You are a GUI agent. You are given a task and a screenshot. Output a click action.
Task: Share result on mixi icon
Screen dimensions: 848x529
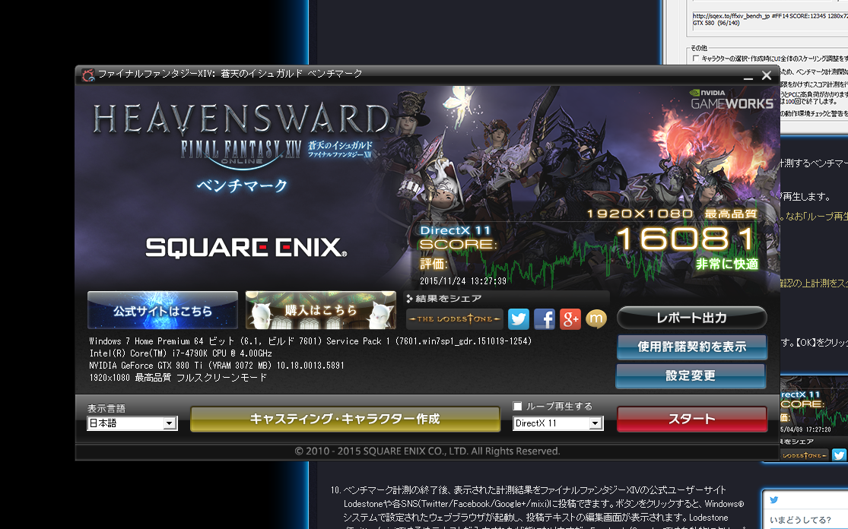click(596, 318)
